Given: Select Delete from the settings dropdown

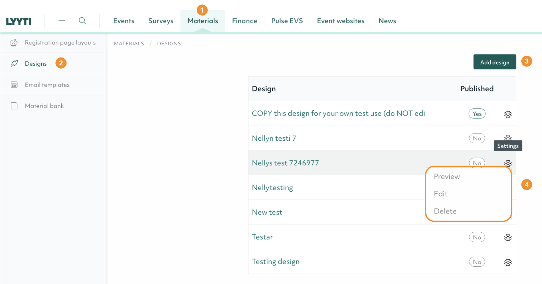Looking at the screenshot, I should pyautogui.click(x=445, y=211).
